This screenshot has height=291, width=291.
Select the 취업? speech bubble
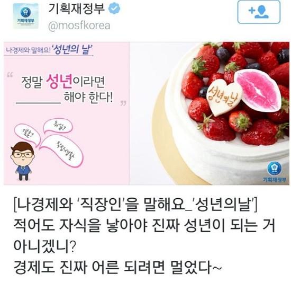click(x=58, y=126)
